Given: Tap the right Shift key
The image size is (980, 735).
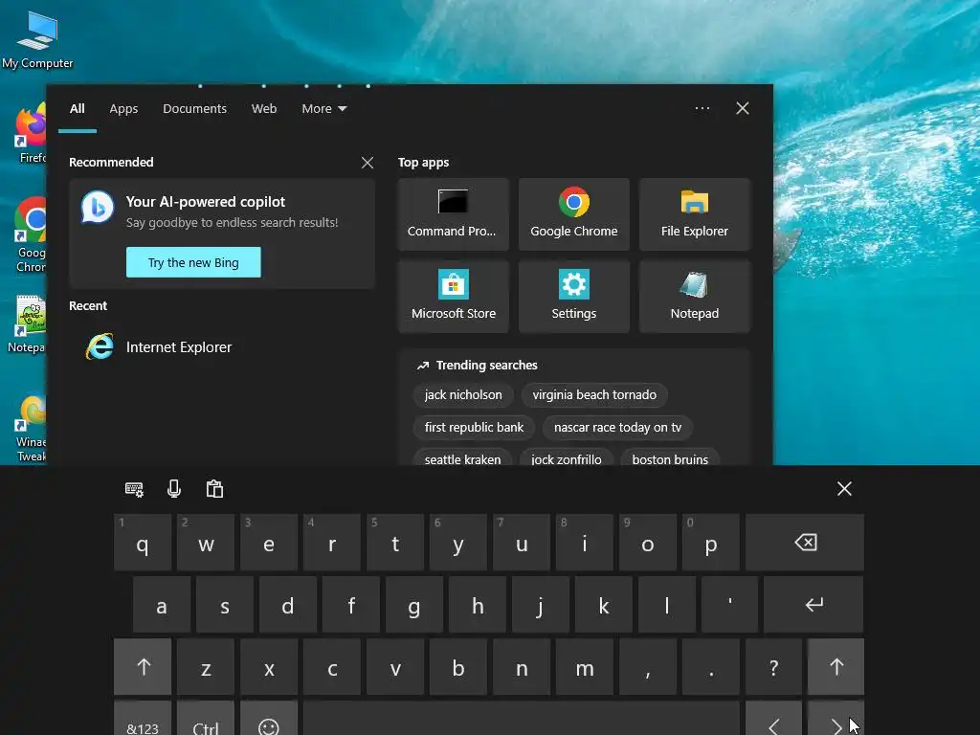Looking at the screenshot, I should point(835,667).
